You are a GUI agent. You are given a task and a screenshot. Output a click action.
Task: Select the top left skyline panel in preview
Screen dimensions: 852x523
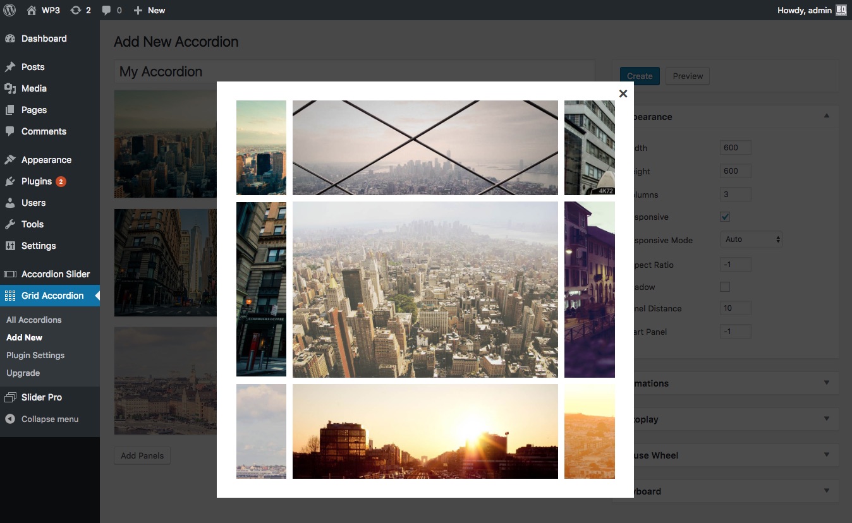click(x=261, y=148)
